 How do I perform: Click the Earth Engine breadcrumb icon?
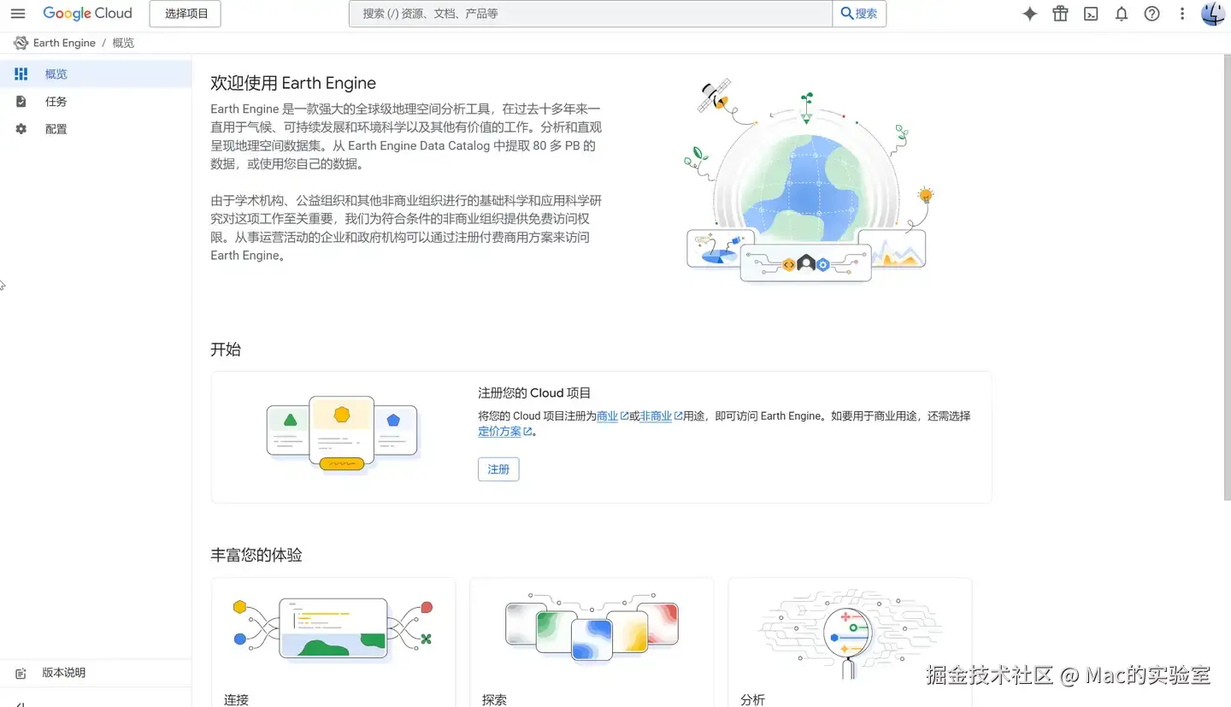coord(21,43)
